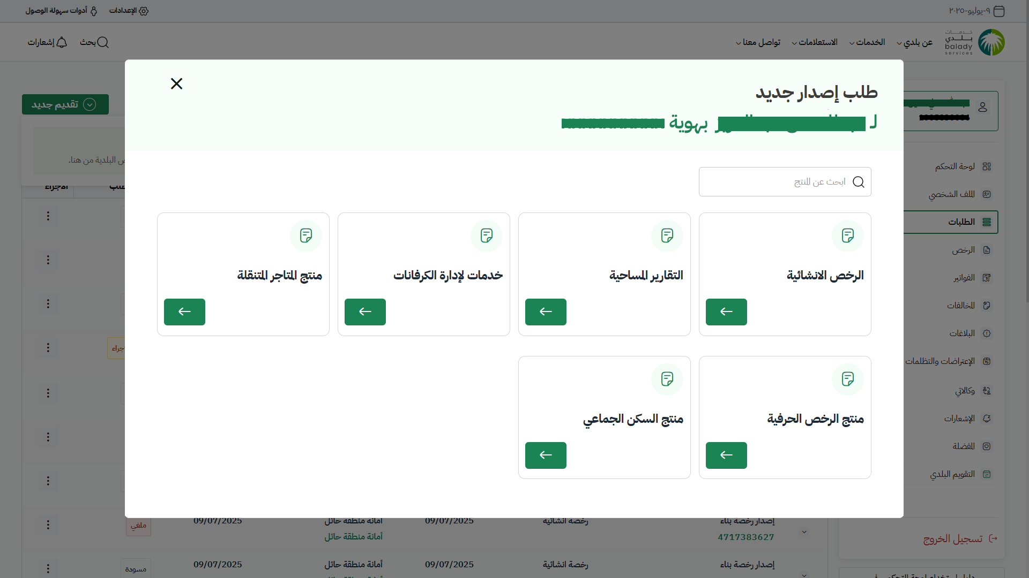
Task: Click the Balady logo
Action: (990, 42)
